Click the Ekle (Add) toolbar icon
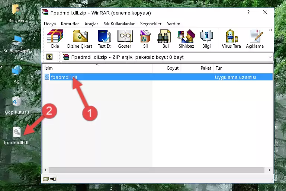This screenshot has height=191, width=286. click(x=55, y=36)
